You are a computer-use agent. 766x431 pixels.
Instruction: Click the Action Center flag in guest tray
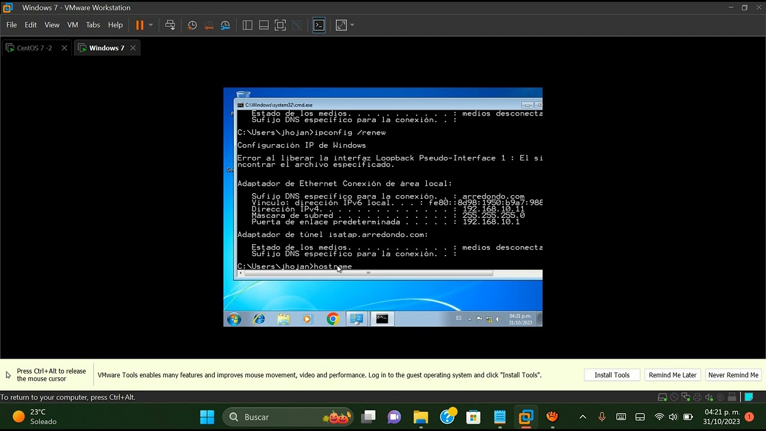pos(479,320)
